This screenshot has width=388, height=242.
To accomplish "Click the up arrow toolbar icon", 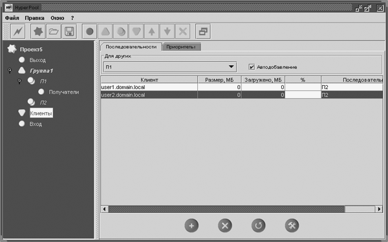I will pyautogui.click(x=152, y=32).
